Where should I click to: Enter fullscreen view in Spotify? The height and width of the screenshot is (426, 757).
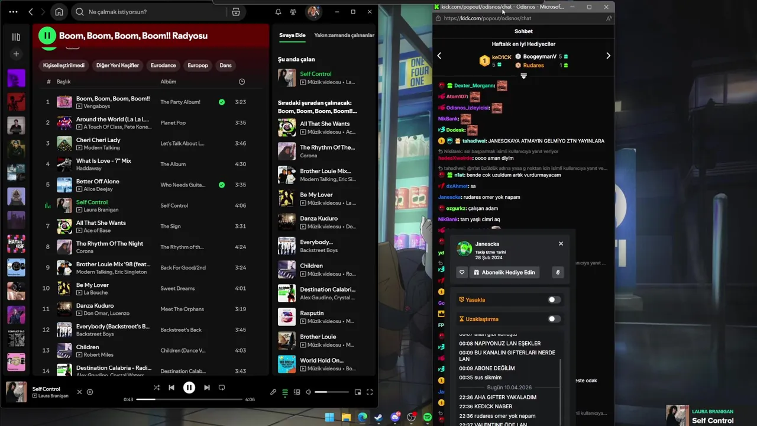coord(370,392)
